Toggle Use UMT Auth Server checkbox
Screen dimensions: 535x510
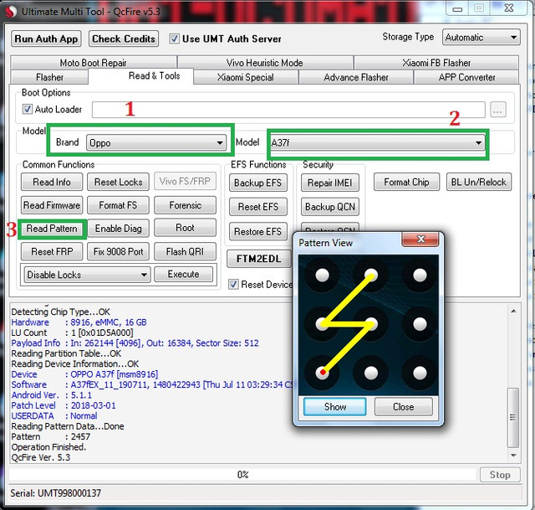174,39
